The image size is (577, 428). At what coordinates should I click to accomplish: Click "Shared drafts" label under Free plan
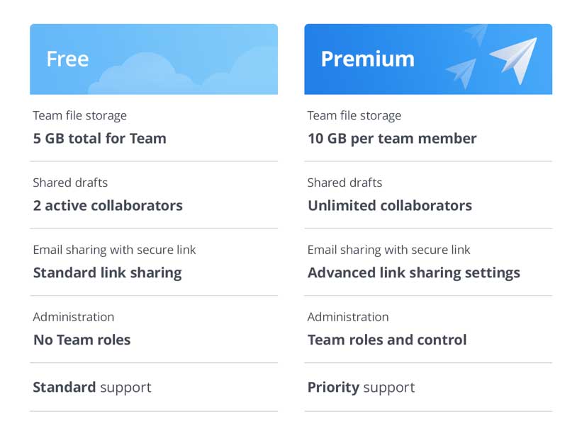(70, 183)
